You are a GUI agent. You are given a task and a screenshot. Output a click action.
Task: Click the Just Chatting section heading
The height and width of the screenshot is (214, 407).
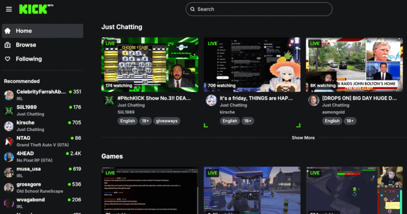point(122,27)
